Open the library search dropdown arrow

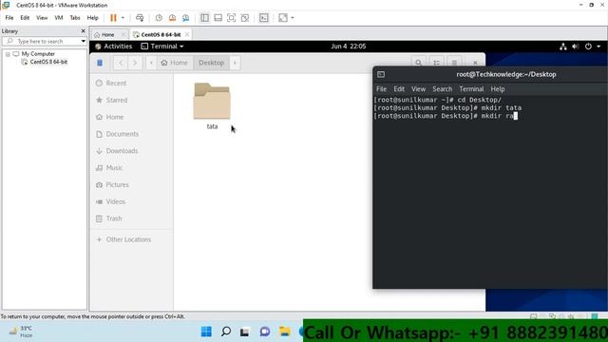tap(84, 41)
